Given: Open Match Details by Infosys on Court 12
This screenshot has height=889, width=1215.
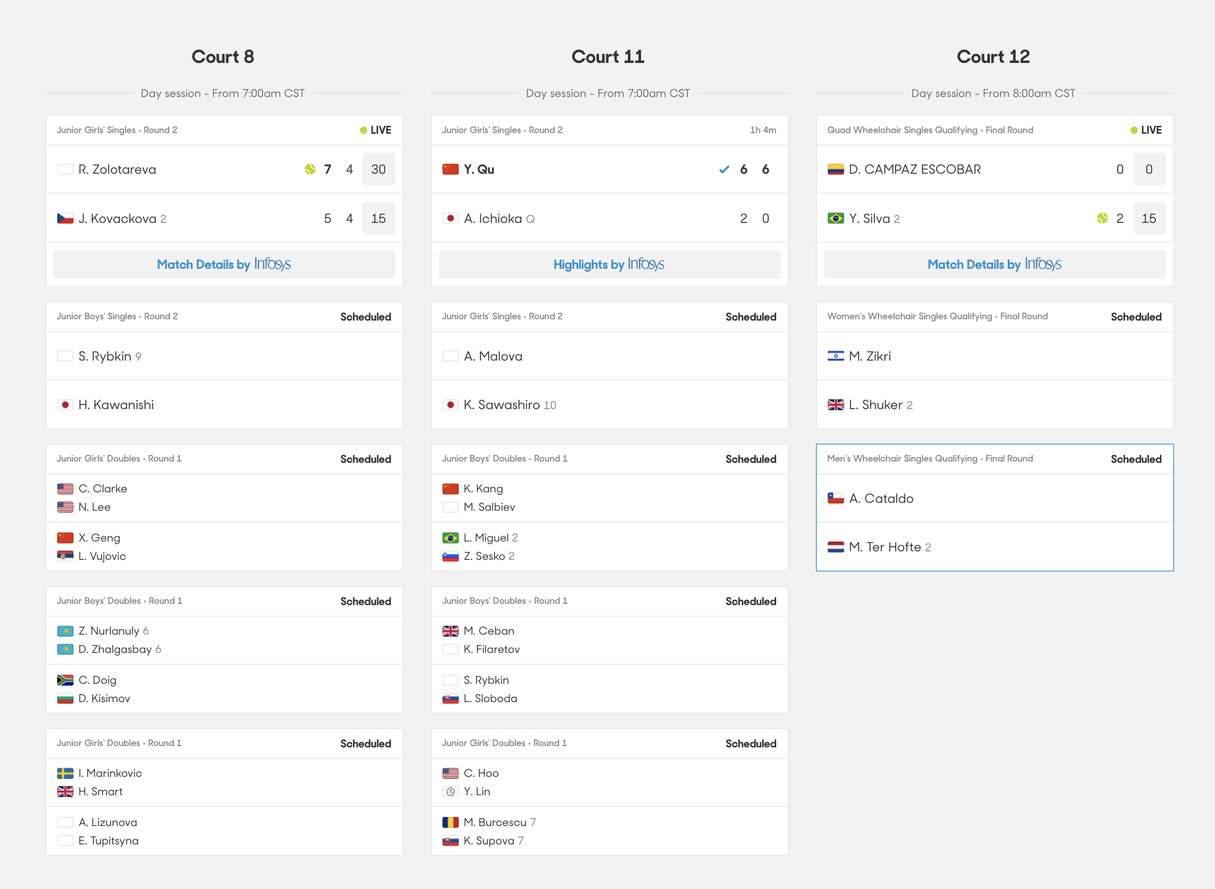Looking at the screenshot, I should 994,264.
